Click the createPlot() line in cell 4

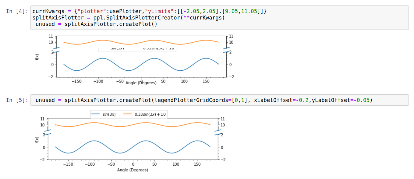(95, 24)
